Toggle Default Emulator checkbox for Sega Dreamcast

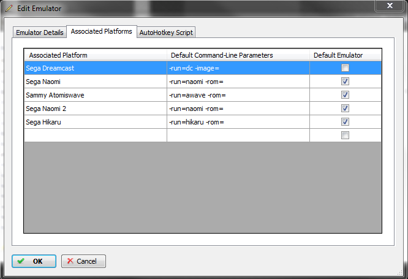pos(345,68)
